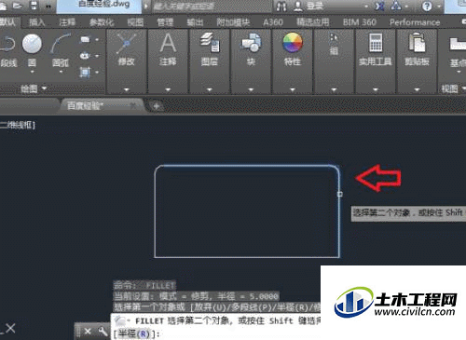The image size is (466, 340).
Task: Expand the 注释 panel dropdown arrow
Action: pos(168,89)
